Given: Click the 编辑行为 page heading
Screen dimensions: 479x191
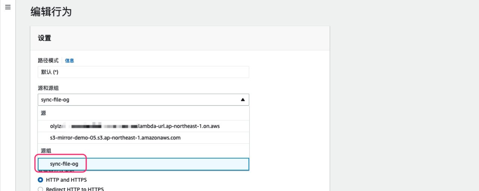Looking at the screenshot, I should click(x=51, y=12).
